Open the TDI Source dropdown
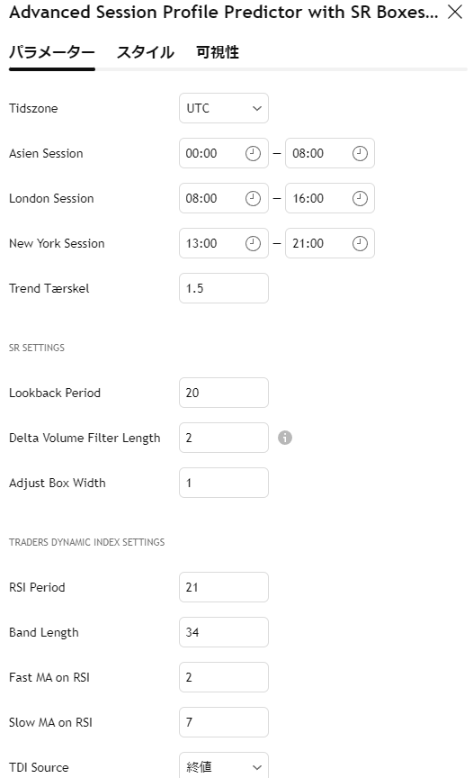The height and width of the screenshot is (778, 473). point(224,765)
